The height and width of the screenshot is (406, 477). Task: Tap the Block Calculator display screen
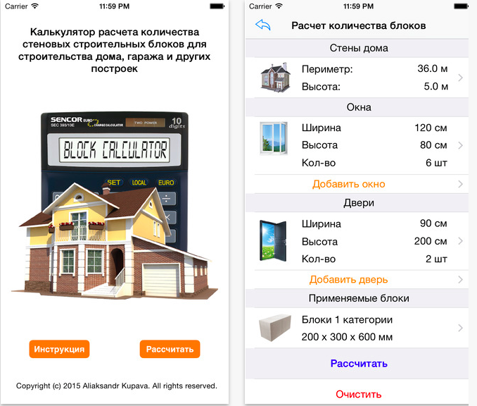tap(114, 150)
